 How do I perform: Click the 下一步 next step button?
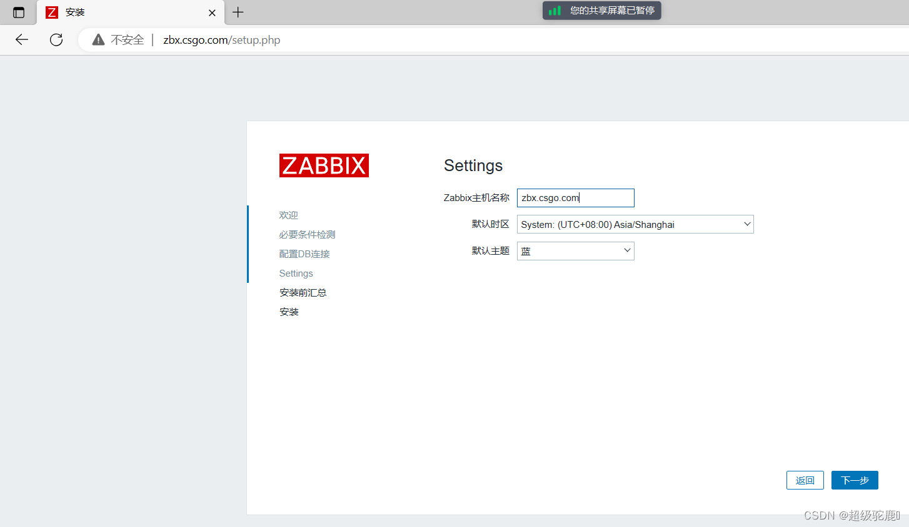click(x=855, y=480)
